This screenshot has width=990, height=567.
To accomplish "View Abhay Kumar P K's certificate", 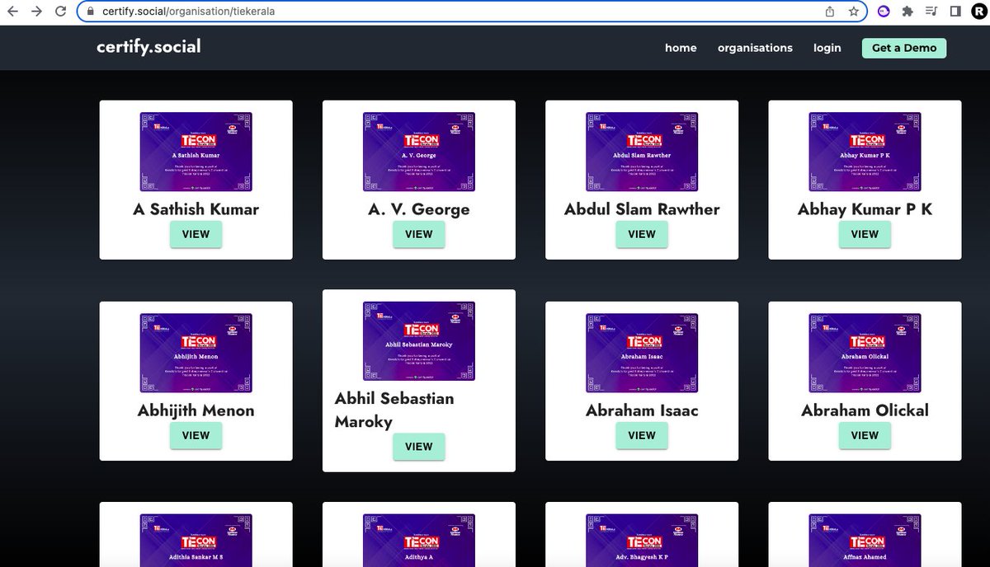I will [865, 234].
